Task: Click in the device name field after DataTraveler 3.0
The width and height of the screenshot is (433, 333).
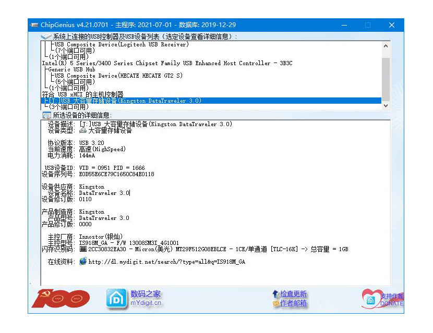Action: pos(130,193)
